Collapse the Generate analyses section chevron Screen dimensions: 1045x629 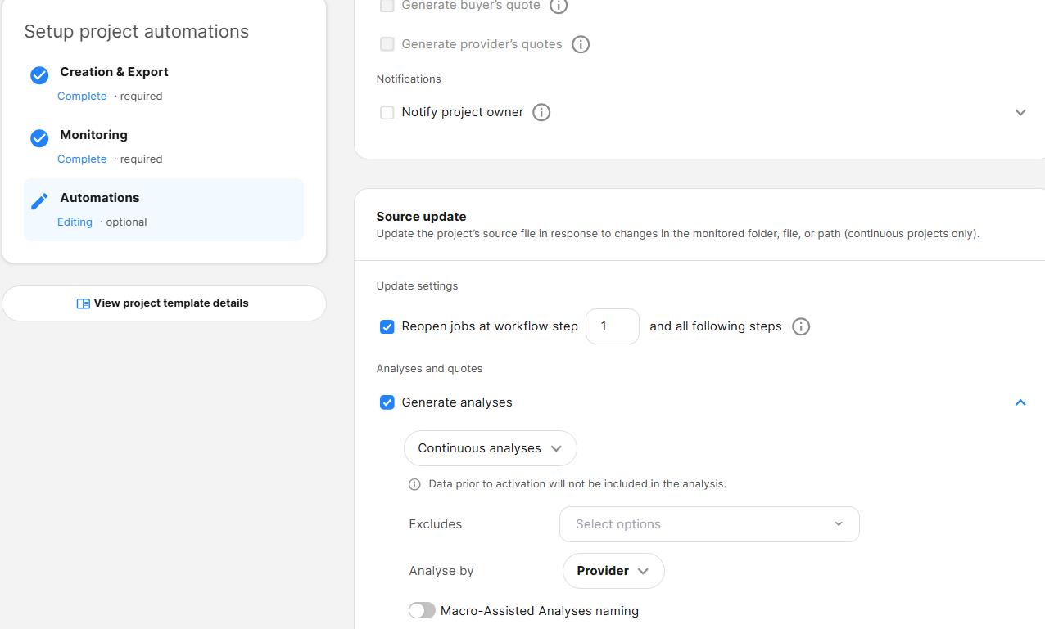1020,402
